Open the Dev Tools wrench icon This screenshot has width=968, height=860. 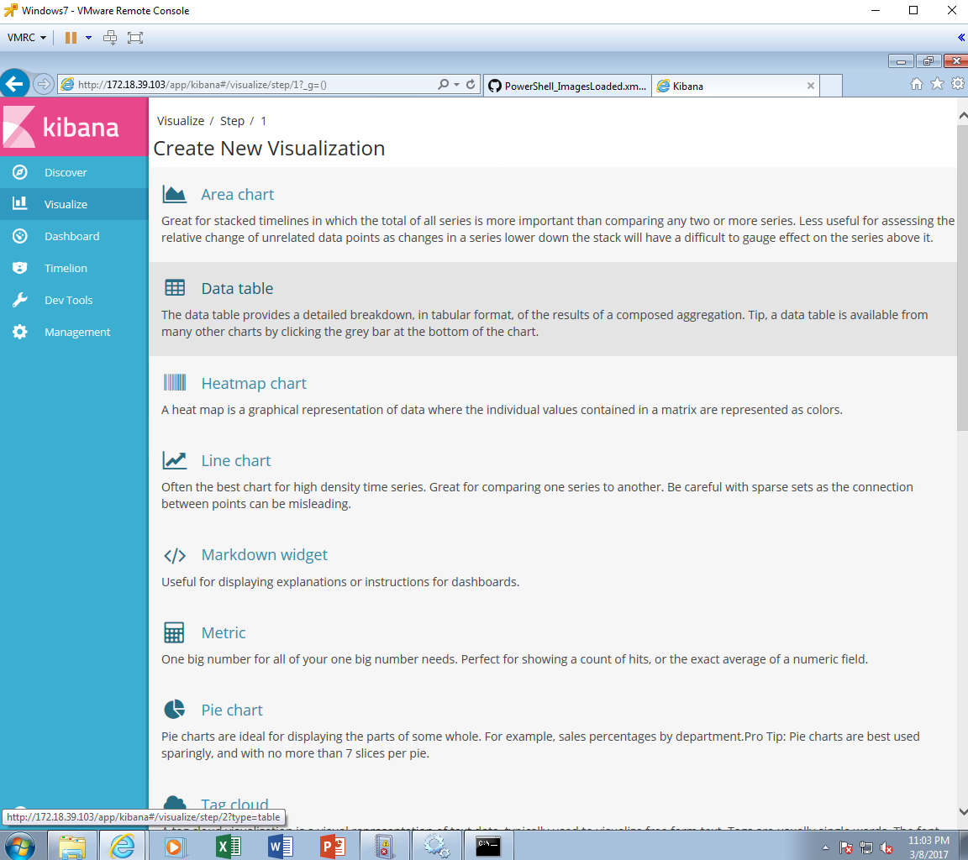(x=20, y=300)
